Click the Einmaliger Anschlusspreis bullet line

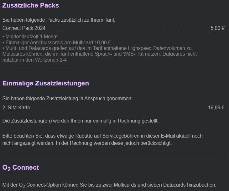tap(57, 42)
